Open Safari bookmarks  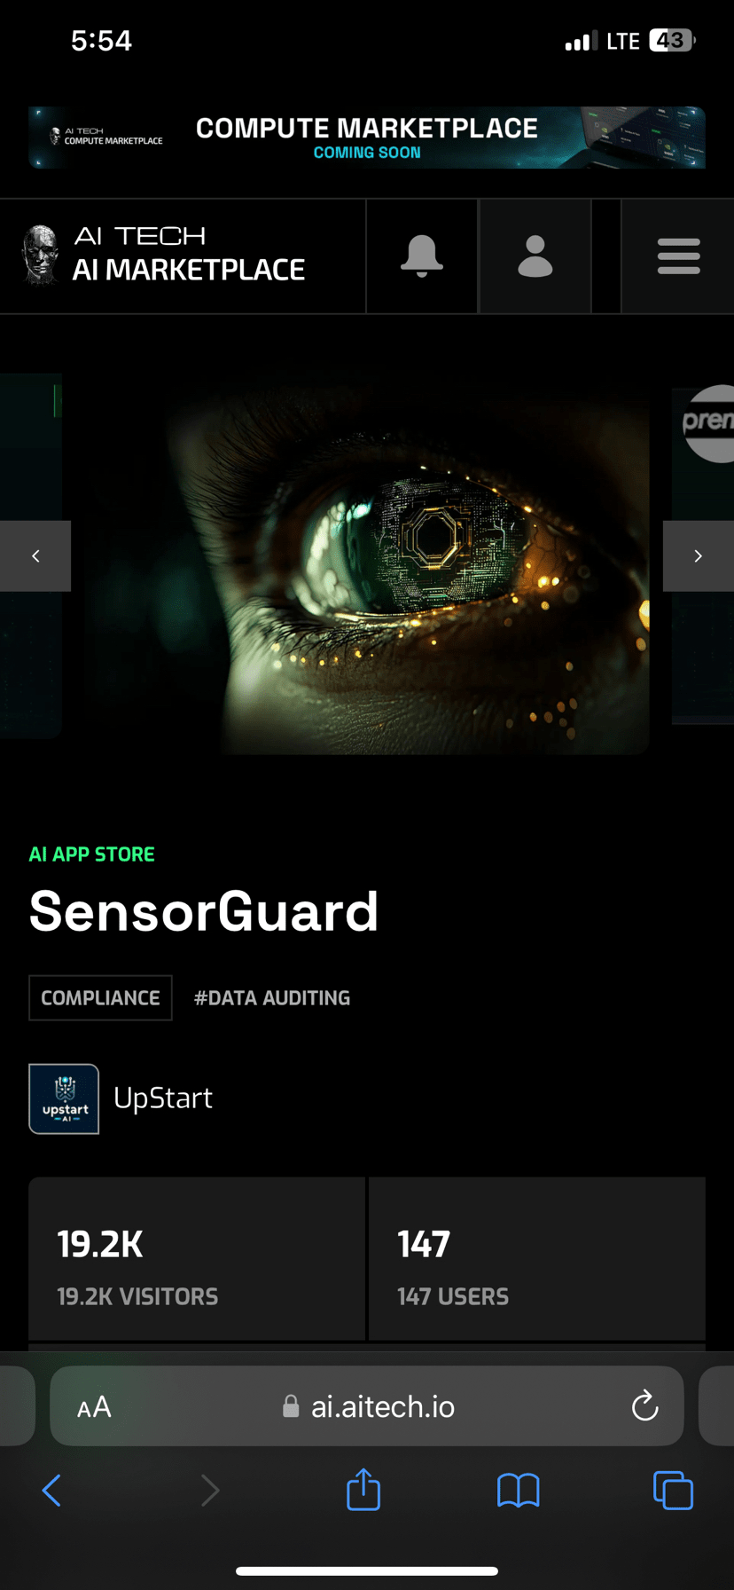(x=519, y=1491)
